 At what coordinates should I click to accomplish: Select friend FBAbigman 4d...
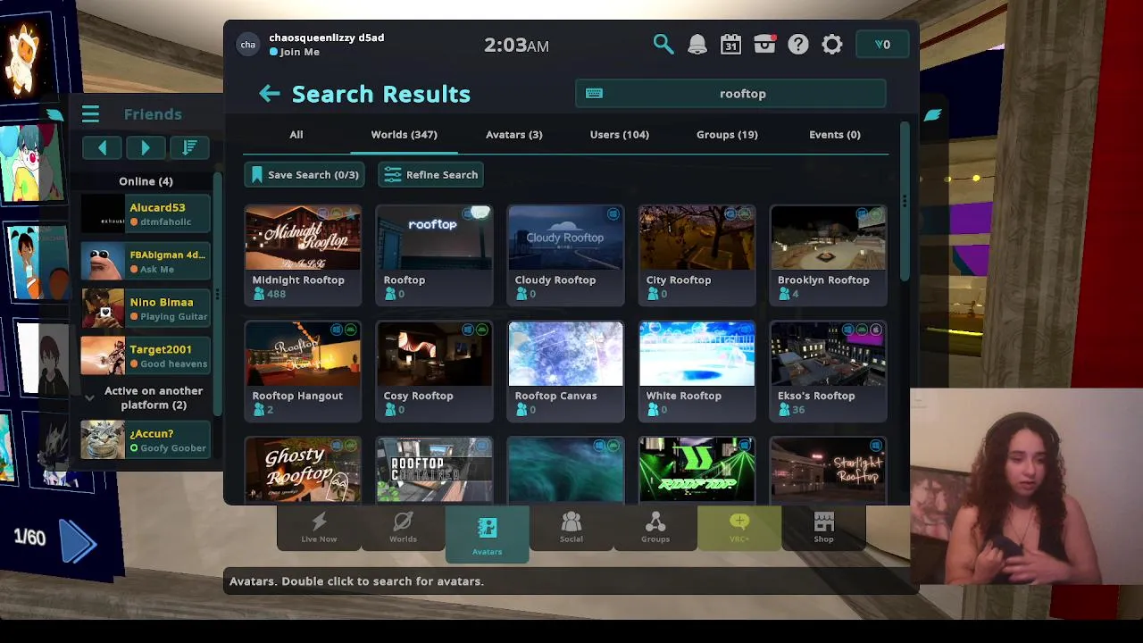[146, 262]
